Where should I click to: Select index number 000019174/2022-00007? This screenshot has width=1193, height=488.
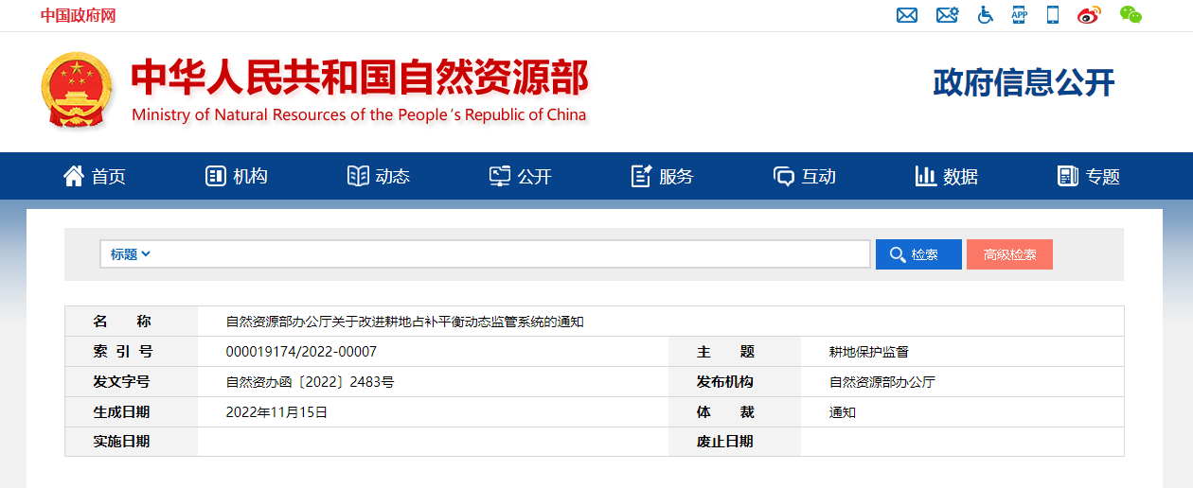point(301,352)
